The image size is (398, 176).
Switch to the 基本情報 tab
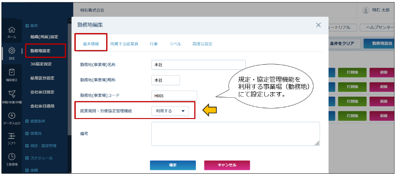[x=91, y=44]
